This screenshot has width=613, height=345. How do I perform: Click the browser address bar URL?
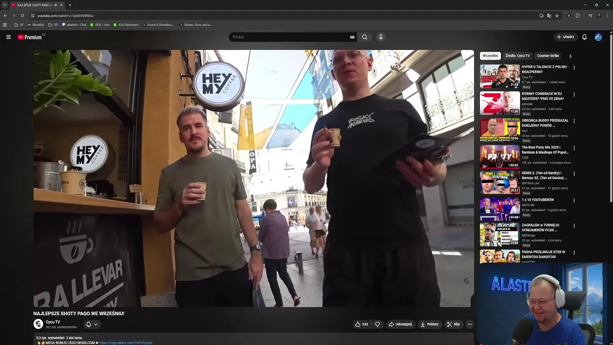tap(66, 15)
